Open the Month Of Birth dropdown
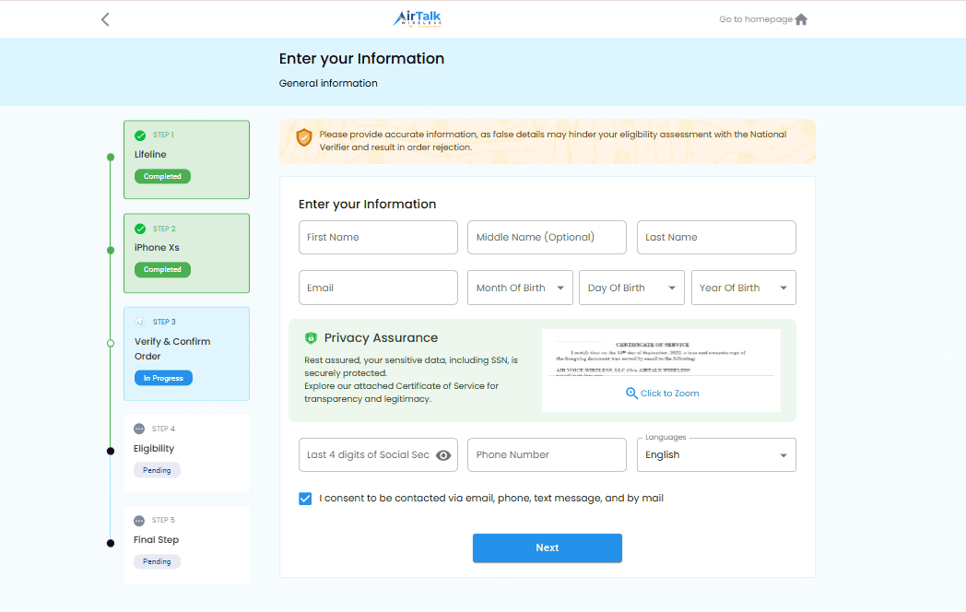 pyautogui.click(x=520, y=288)
